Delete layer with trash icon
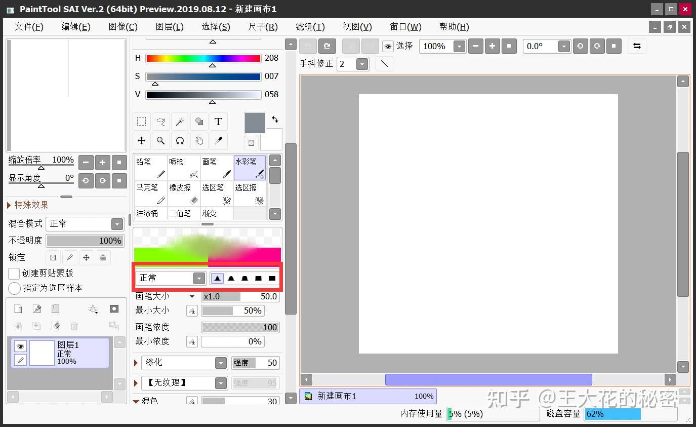The image size is (696, 427). point(74,326)
